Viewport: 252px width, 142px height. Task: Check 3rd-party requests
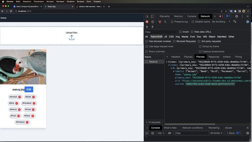199,41
